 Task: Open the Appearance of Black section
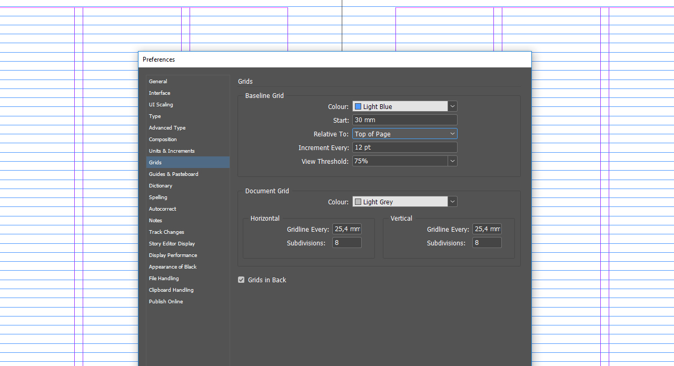point(173,267)
